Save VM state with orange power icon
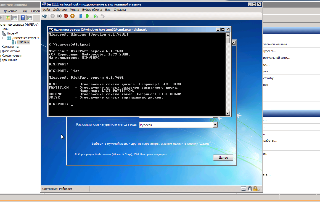Screen dimensions: 320x202 tap(72, 16)
